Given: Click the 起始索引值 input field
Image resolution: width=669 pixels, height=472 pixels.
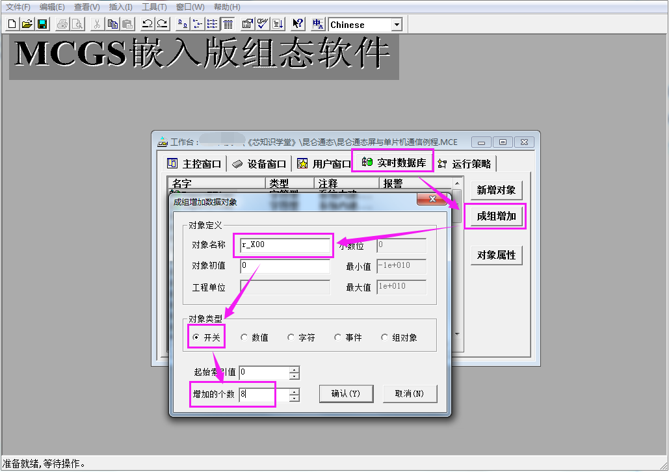Looking at the screenshot, I should pos(264,372).
